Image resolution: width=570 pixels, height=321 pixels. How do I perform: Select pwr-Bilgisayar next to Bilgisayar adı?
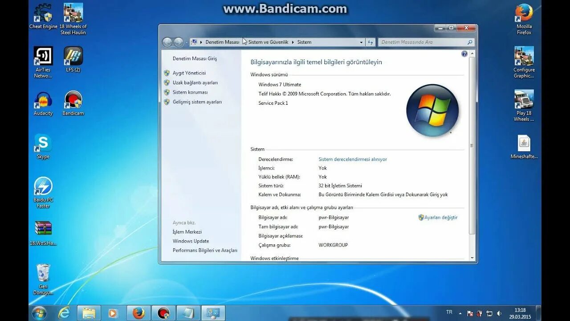[x=334, y=218]
